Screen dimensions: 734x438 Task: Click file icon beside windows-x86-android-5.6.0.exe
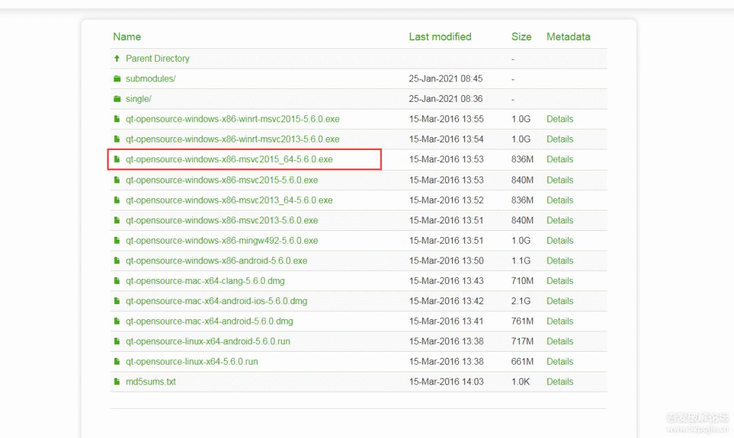pos(117,260)
